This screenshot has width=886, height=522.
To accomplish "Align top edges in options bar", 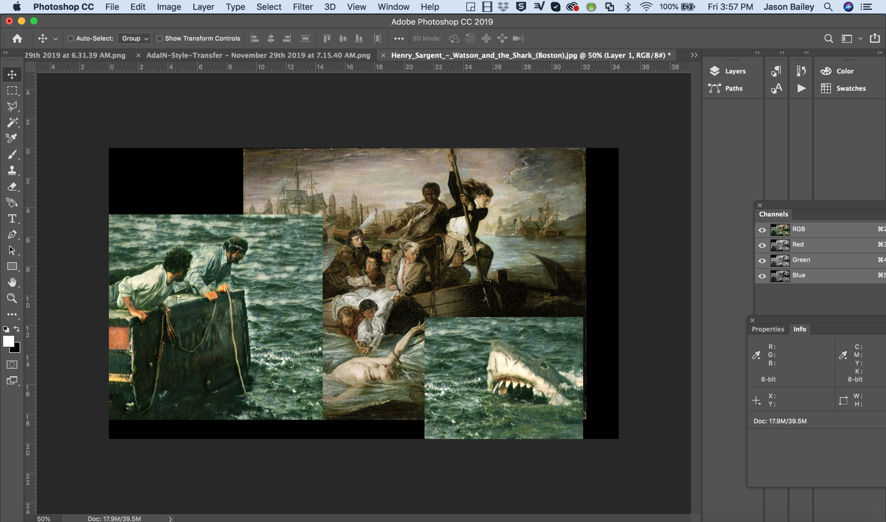I will click(x=327, y=38).
